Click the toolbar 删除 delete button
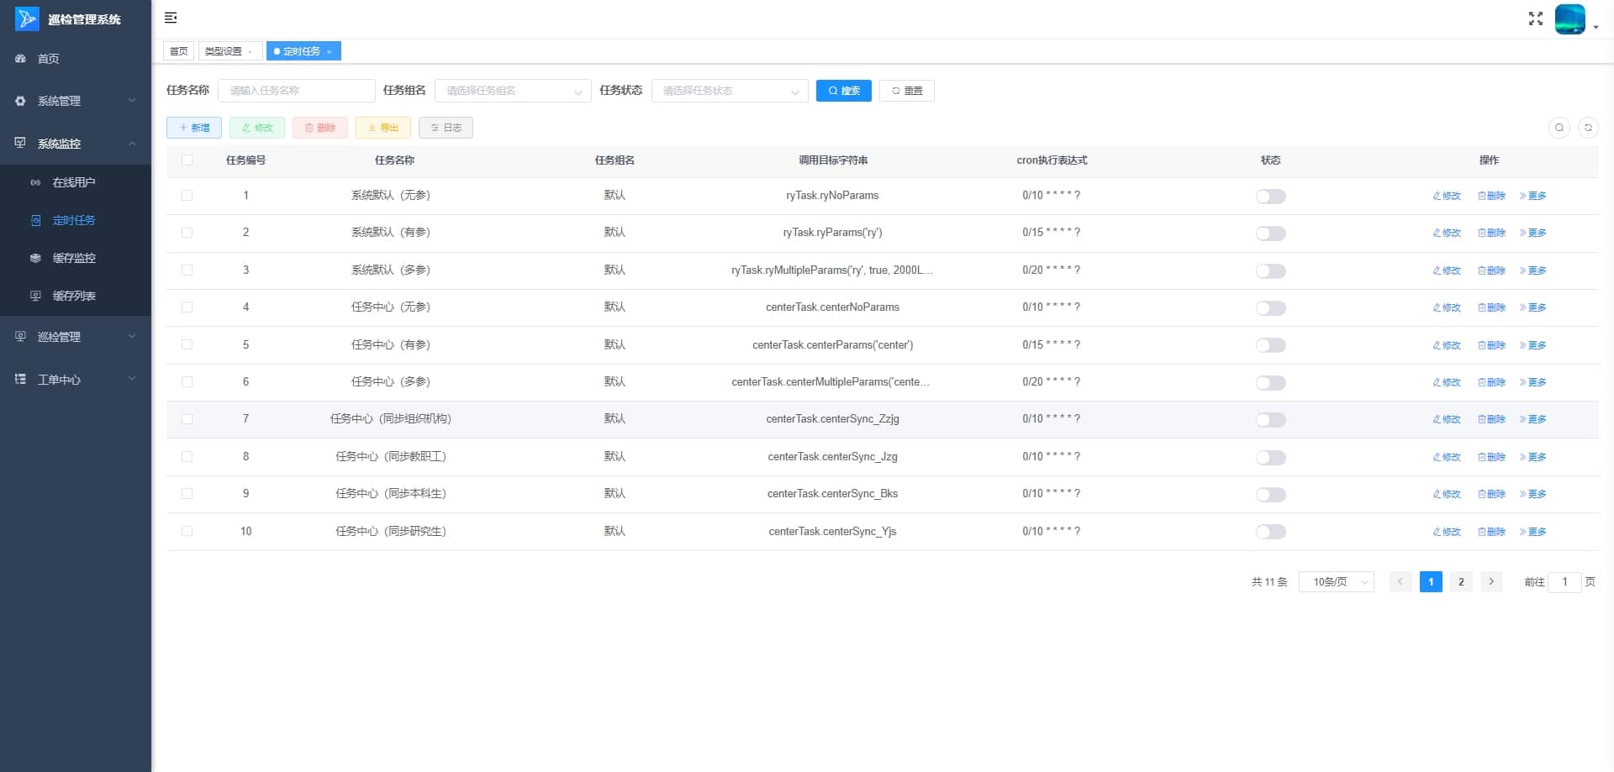1614x772 pixels. (x=320, y=128)
